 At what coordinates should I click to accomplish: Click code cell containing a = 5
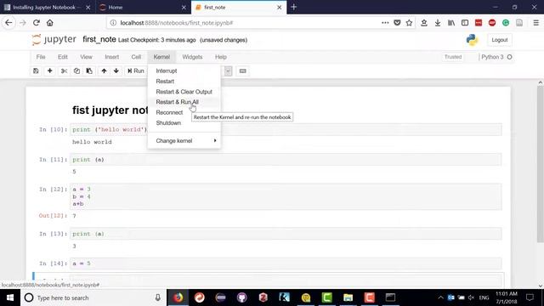pos(286,263)
